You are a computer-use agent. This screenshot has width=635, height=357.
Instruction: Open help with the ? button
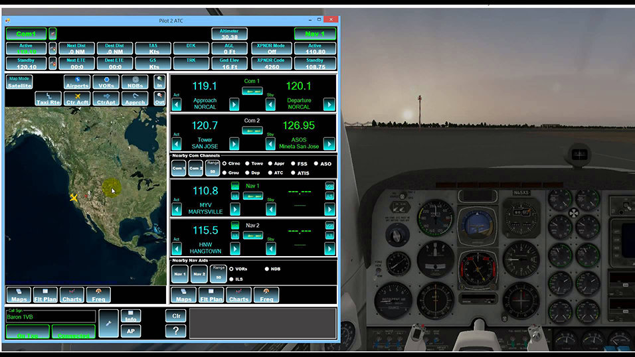(176, 330)
